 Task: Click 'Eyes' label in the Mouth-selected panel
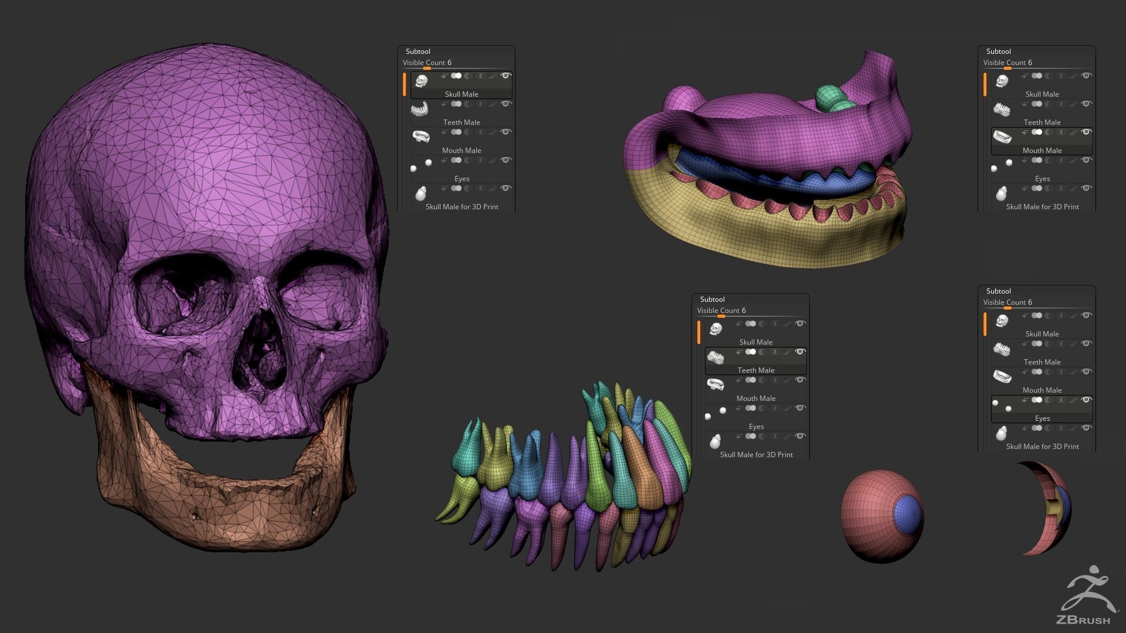click(1042, 179)
